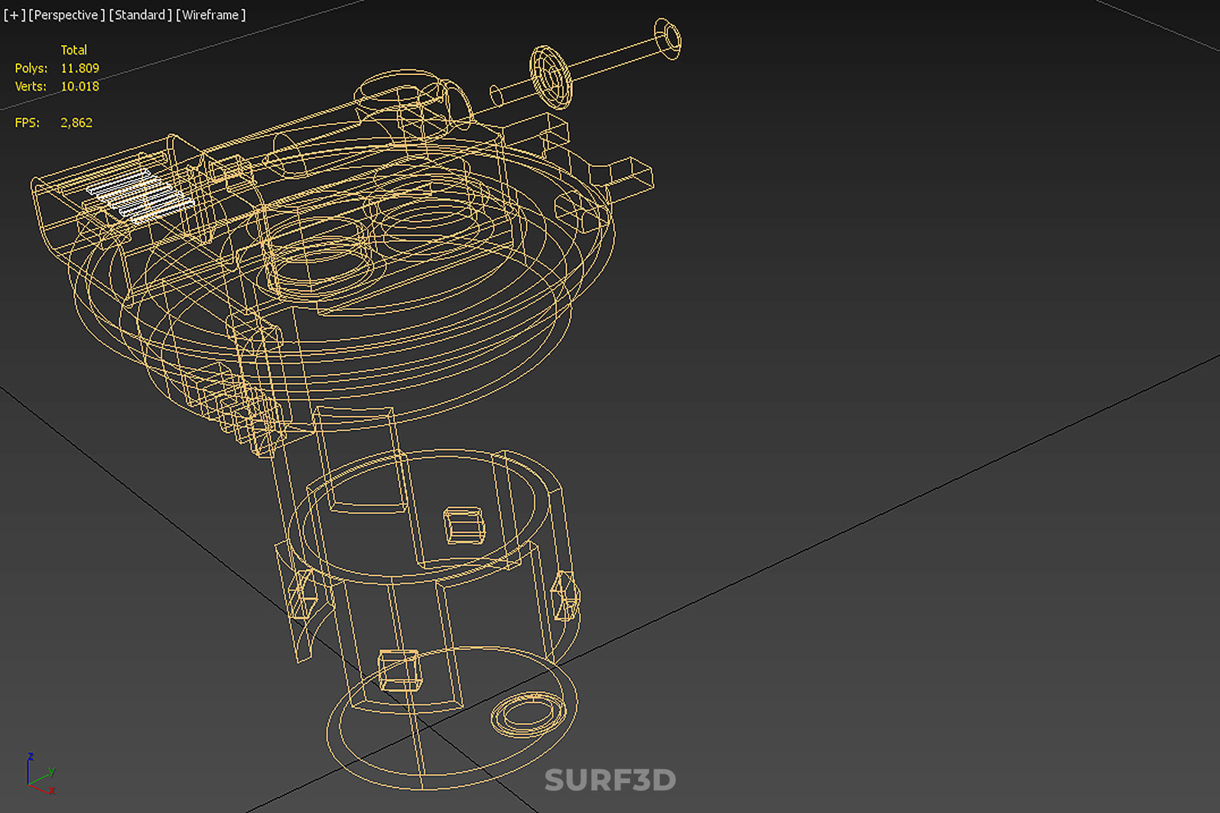This screenshot has width=1220, height=813.
Task: Click the XYZ axis tripod gizmo
Action: coord(40,774)
